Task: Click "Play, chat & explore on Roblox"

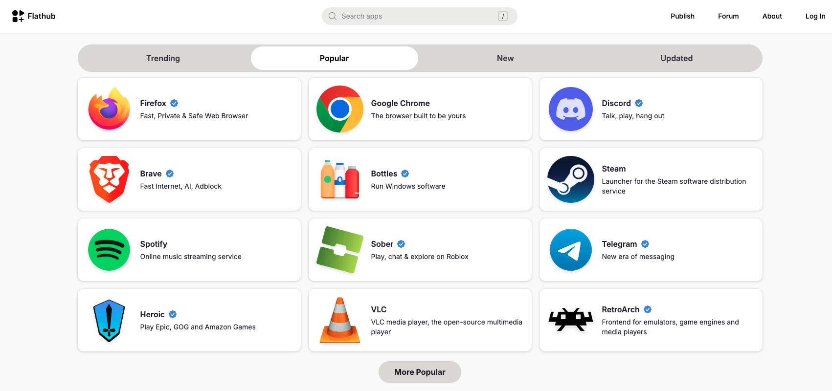Action: click(420, 257)
